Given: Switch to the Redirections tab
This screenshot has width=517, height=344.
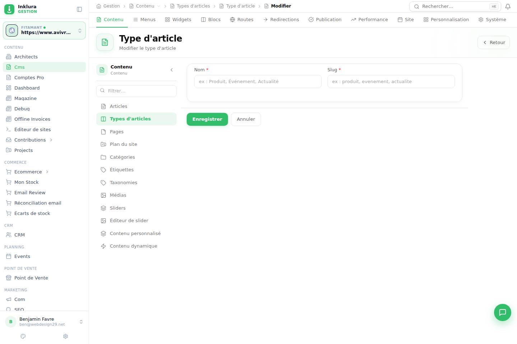Looking at the screenshot, I should pos(281,20).
